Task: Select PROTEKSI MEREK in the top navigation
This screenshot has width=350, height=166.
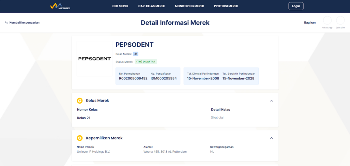Action: (x=226, y=6)
